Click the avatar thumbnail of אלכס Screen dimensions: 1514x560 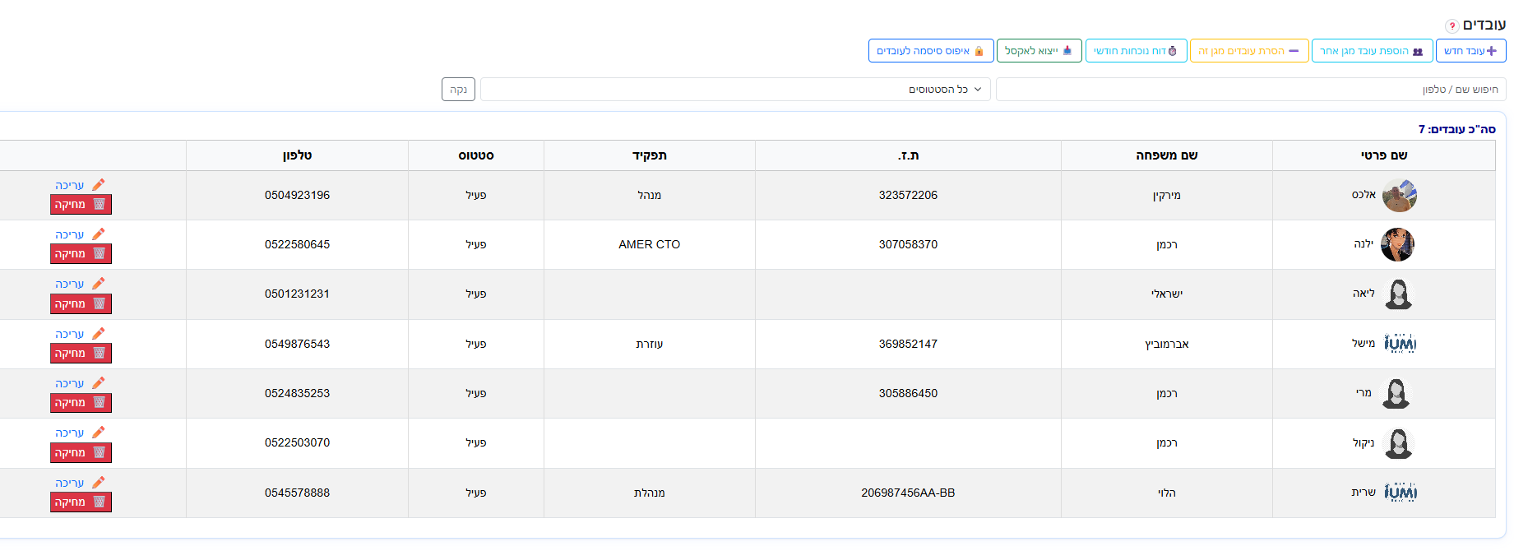[x=1399, y=196]
